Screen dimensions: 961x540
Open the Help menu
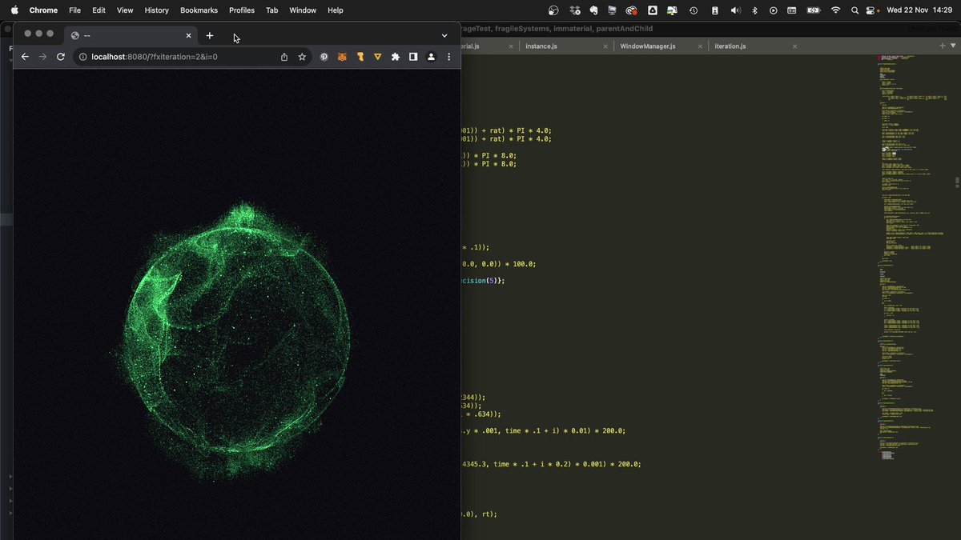336,10
